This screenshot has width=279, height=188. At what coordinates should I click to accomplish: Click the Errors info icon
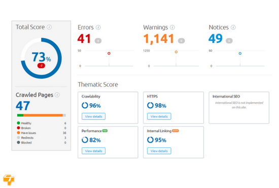pos(98,27)
